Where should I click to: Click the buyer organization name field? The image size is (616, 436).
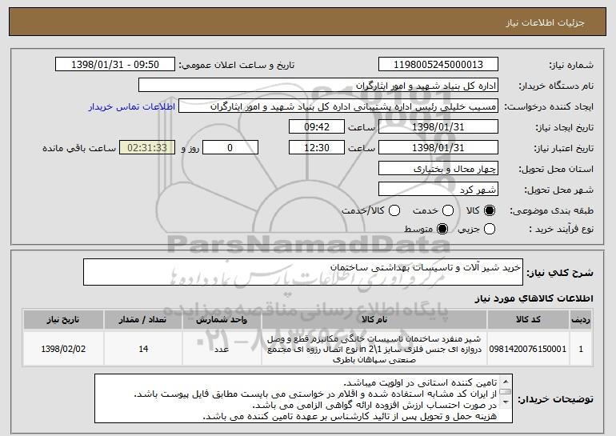point(318,86)
